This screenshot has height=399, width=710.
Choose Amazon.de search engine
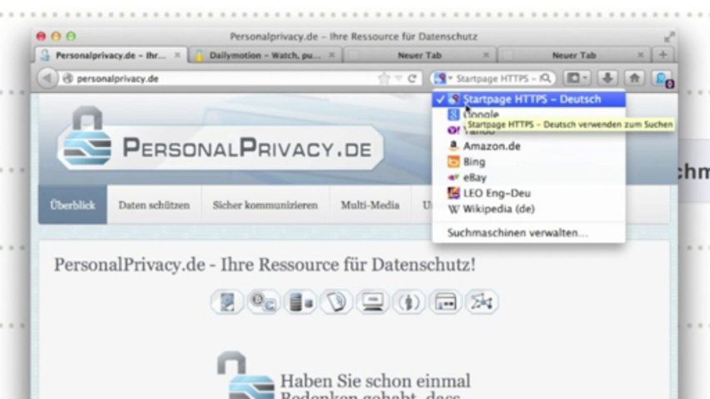529,146
